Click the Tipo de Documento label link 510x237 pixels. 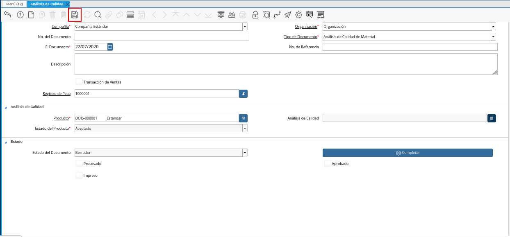301,37
